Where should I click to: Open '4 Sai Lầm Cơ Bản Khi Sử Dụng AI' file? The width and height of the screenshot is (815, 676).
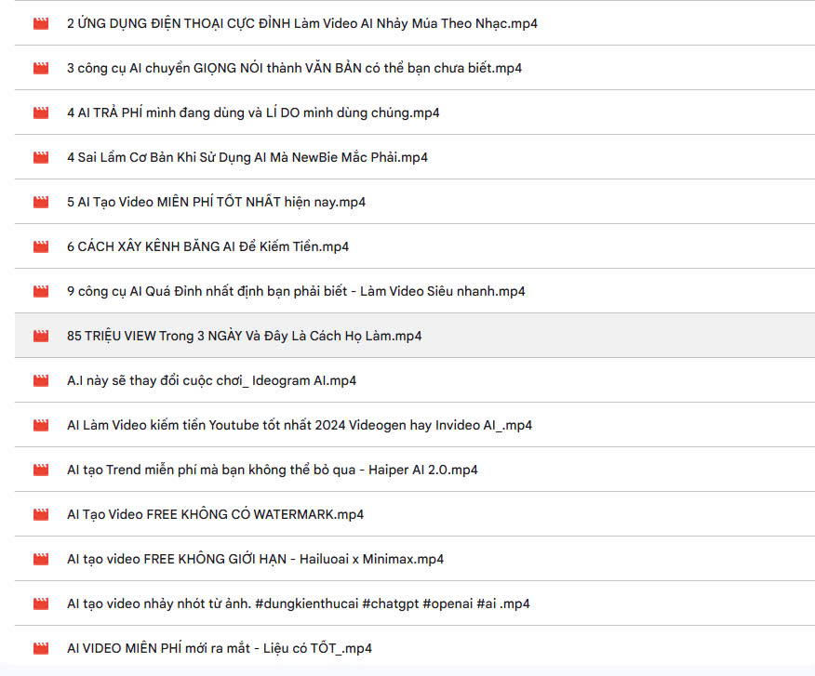tap(247, 157)
